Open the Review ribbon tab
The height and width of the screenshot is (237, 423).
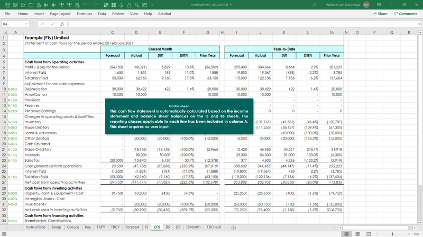pos(118,14)
